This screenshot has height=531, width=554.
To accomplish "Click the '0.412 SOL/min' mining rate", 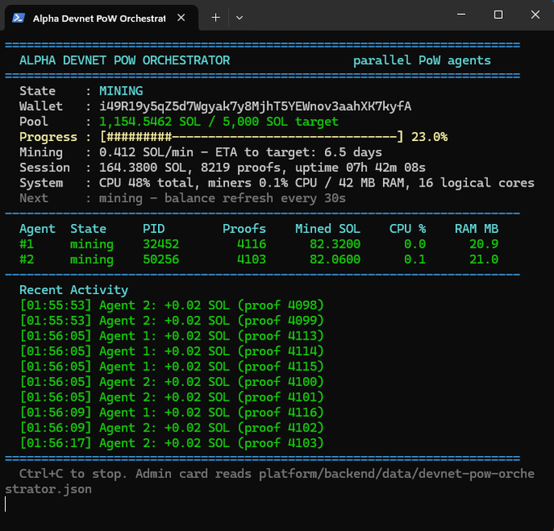I will coord(147,152).
